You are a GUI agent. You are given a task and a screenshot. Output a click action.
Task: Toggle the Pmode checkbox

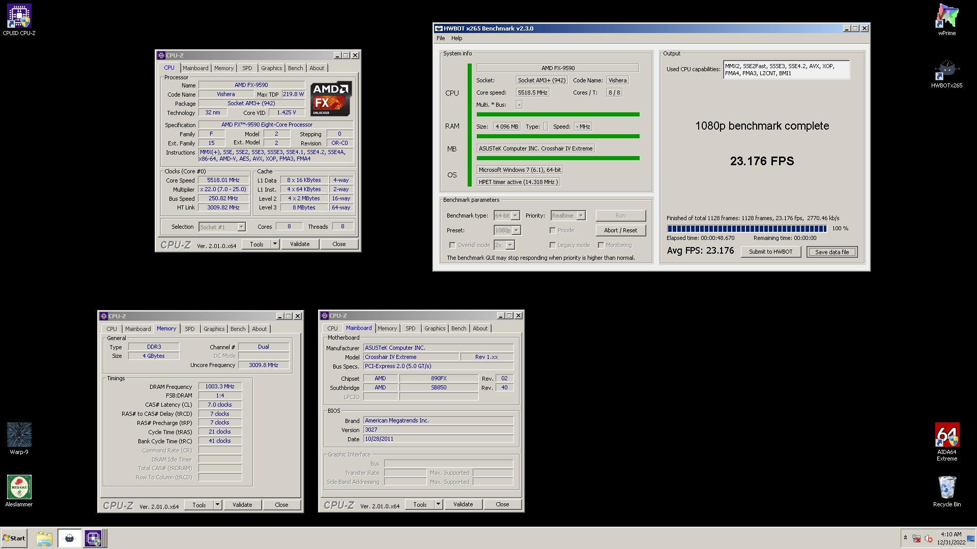[x=553, y=230]
